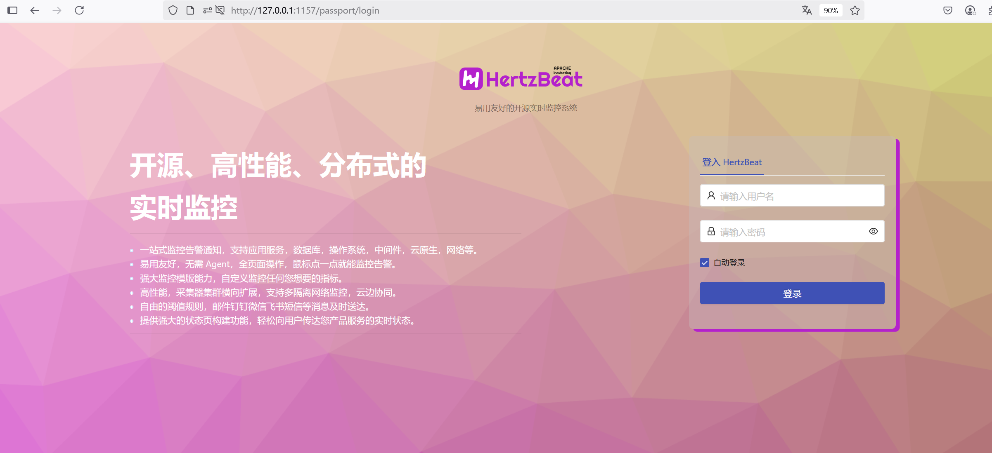Click the 登录 login button
Viewport: 992px width, 453px height.
pyautogui.click(x=792, y=293)
